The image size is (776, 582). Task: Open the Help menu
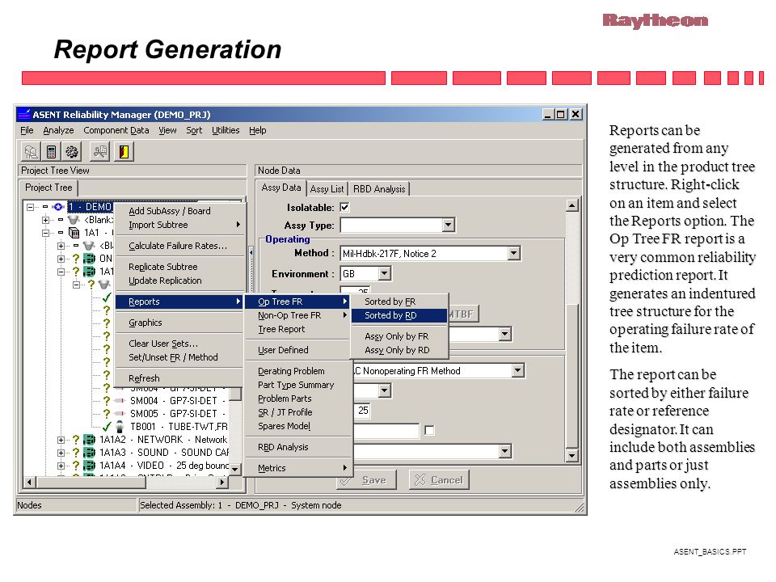pyautogui.click(x=257, y=130)
